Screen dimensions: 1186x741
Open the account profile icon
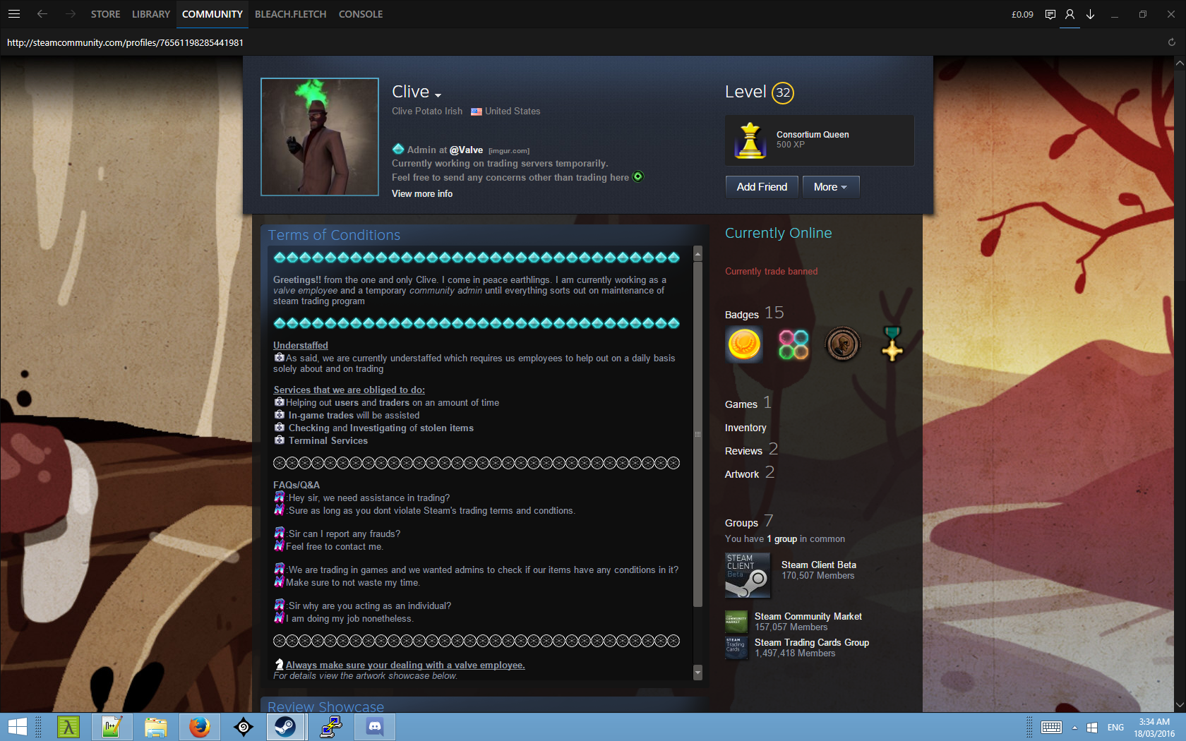tap(1070, 14)
